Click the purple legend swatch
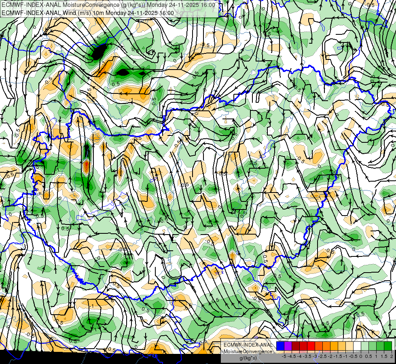 coord(288,346)
